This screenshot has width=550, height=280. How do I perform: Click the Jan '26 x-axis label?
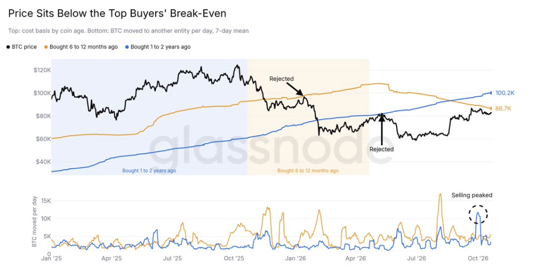(x=296, y=258)
